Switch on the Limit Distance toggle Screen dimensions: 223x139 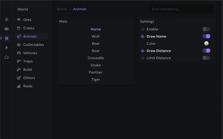point(206,58)
